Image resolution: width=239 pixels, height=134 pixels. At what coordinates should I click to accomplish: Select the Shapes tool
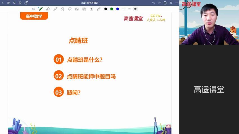click(62, 9)
